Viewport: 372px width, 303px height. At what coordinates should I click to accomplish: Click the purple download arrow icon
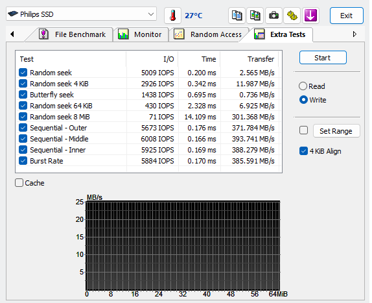[x=310, y=16]
